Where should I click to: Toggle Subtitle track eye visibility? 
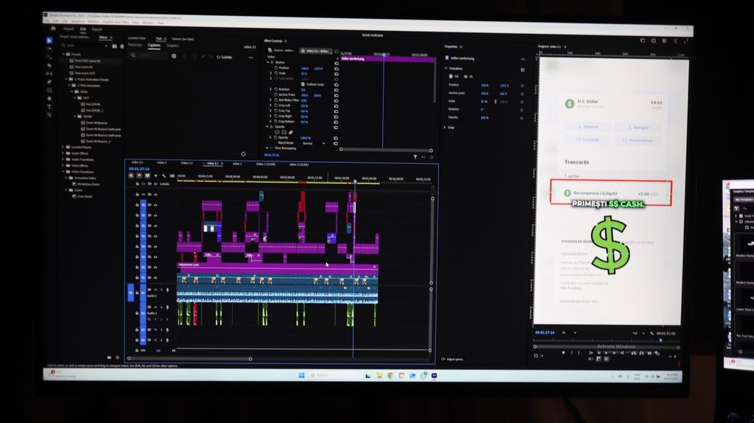155,184
